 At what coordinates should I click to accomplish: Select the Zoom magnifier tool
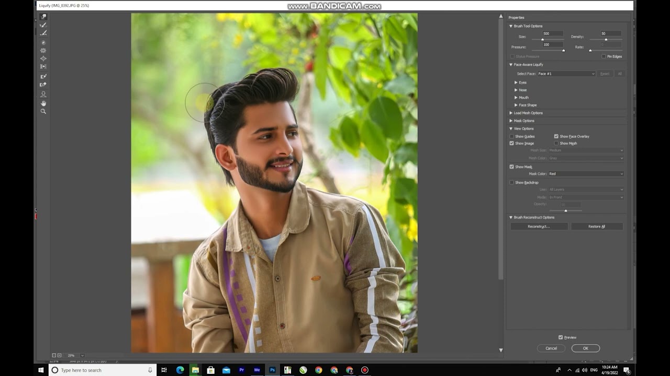pos(43,111)
